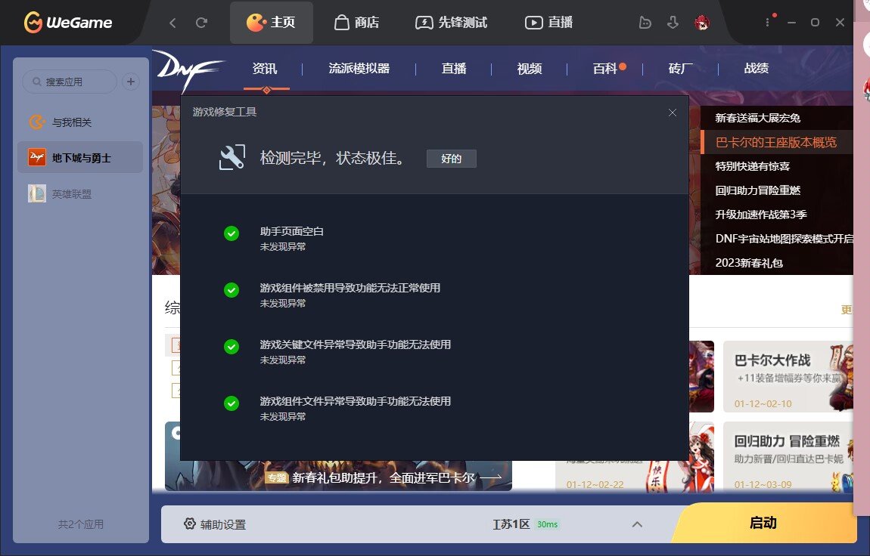Screen dimensions: 870x556
Task: Click the 助手页面空白 text
Action: [292, 231]
